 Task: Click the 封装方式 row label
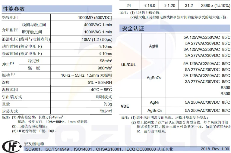[x=10, y=111]
